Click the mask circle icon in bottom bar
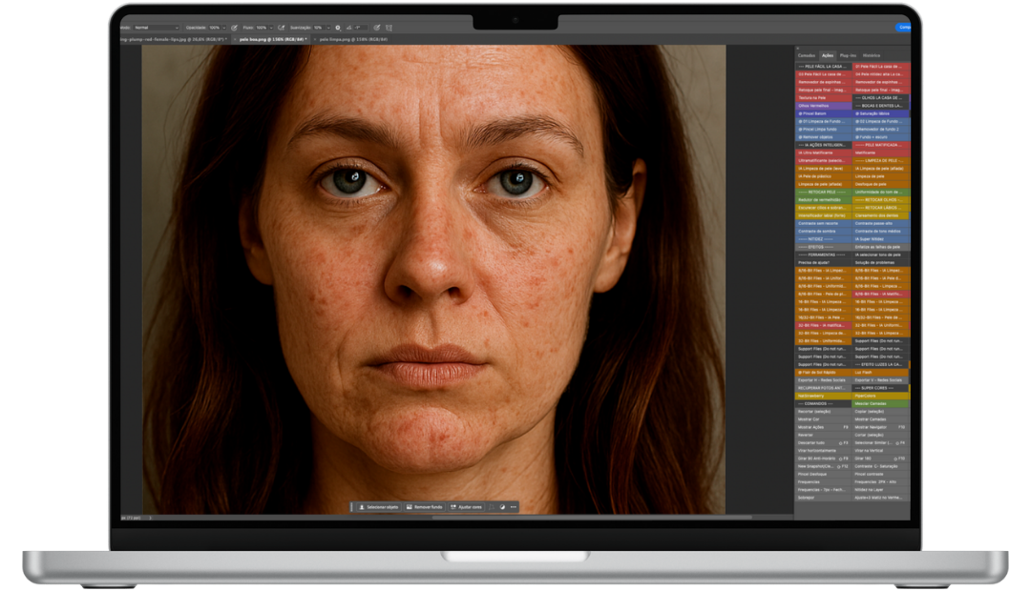Image resolution: width=1031 pixels, height=591 pixels. pyautogui.click(x=502, y=507)
